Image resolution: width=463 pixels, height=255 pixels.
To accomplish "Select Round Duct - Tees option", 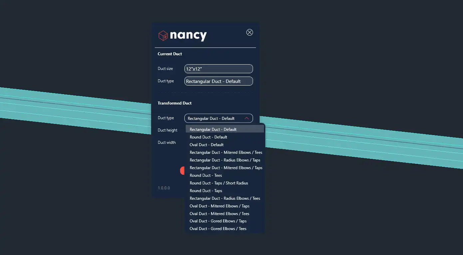I will [x=206, y=175].
